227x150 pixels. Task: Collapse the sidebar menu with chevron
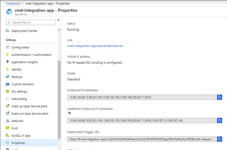point(58,20)
